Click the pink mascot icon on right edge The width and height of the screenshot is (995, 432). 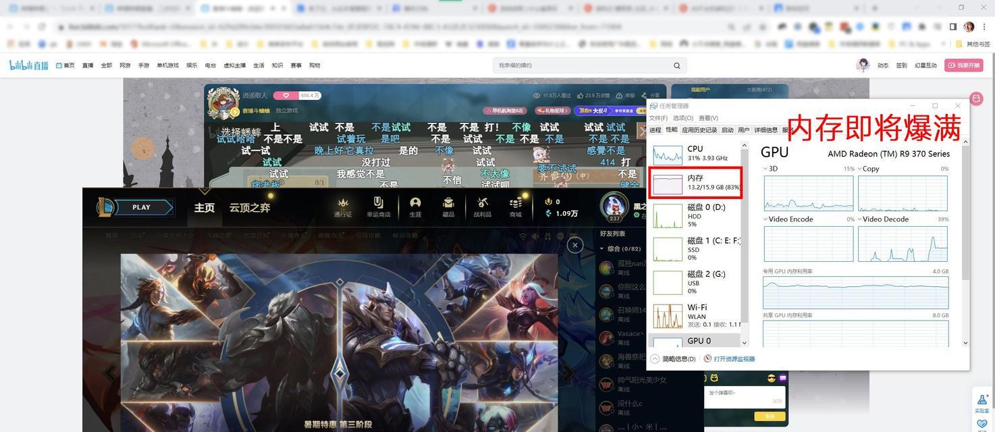[976, 99]
